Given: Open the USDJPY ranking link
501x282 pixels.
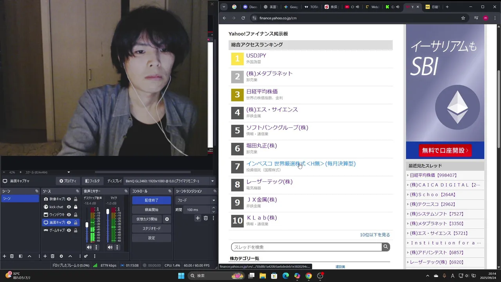Looking at the screenshot, I should (x=256, y=56).
